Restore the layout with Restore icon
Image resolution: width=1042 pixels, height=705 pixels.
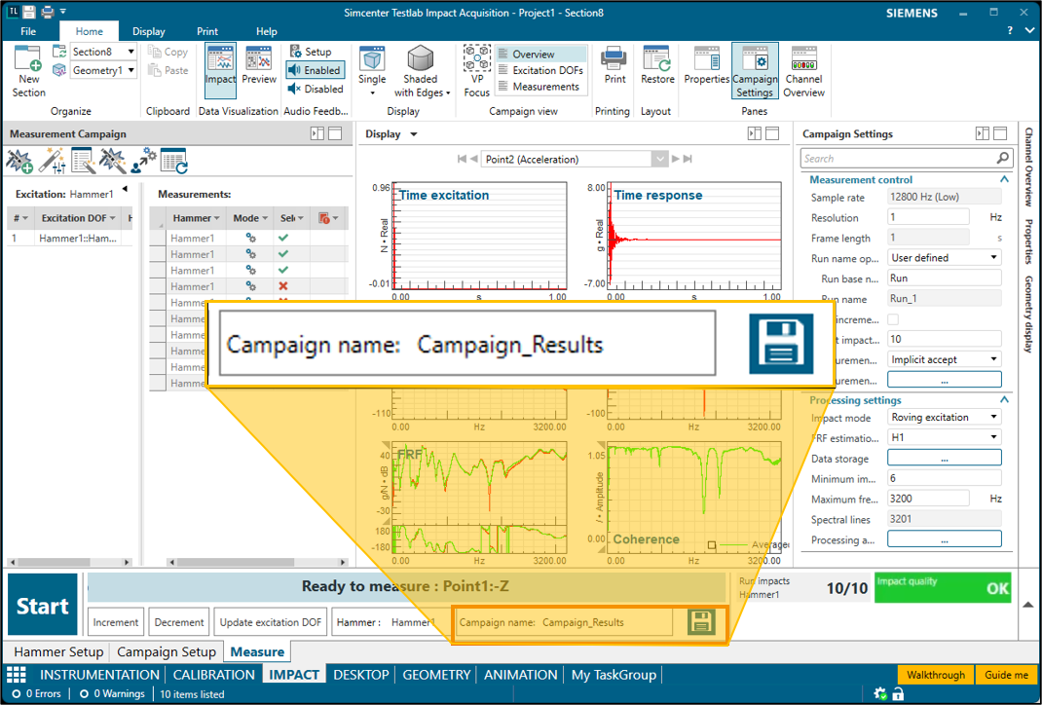657,66
